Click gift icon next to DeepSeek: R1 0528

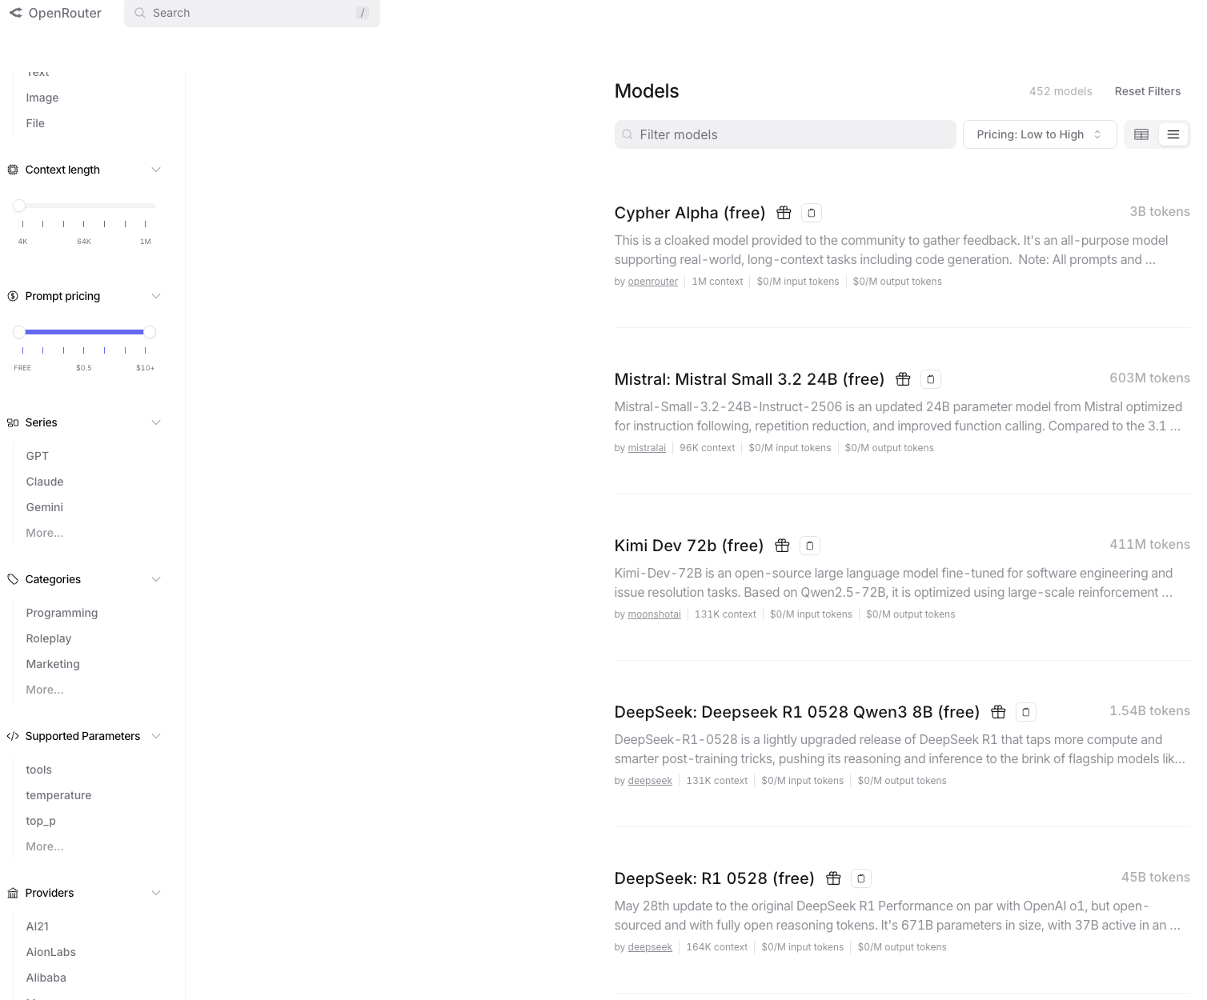tap(833, 878)
